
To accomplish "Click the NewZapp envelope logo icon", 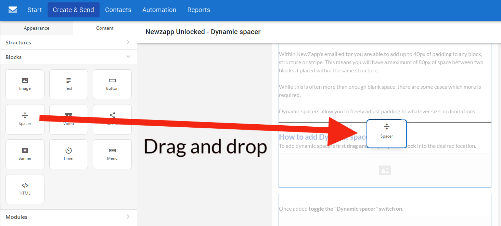I will [x=13, y=10].
